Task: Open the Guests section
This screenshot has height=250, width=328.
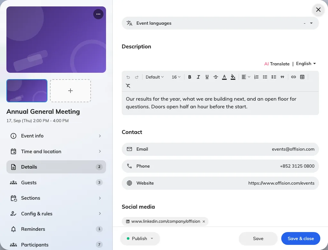Action: [56, 183]
